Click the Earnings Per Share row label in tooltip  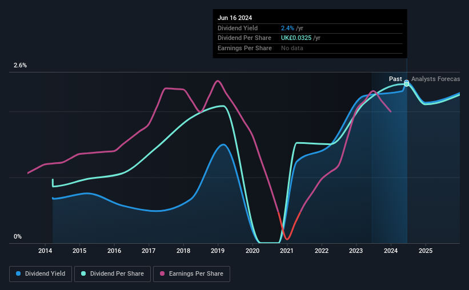[244, 48]
